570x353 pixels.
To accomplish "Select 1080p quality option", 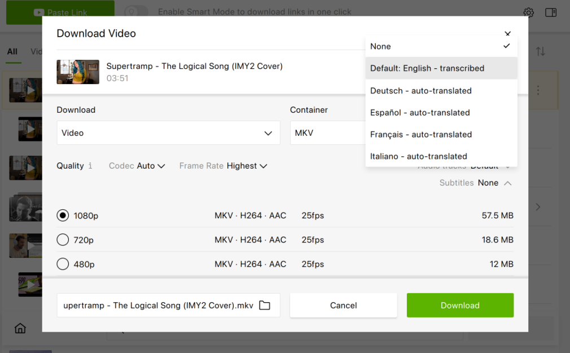I will point(63,215).
